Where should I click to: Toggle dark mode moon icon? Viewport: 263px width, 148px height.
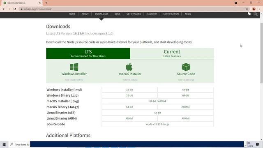click(249, 14)
